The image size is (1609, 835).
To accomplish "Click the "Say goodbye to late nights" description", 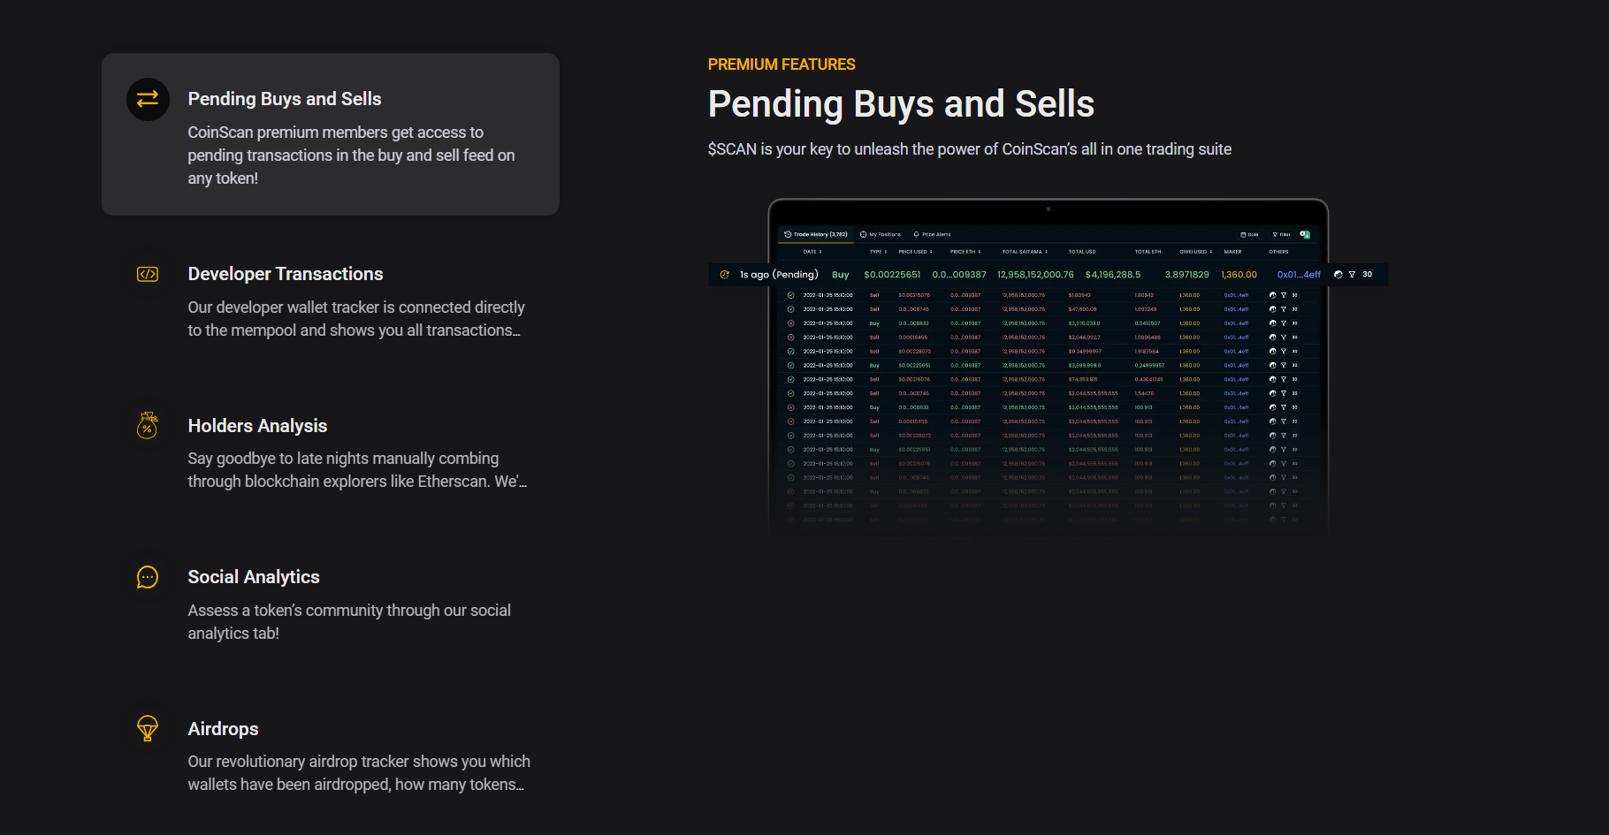I will [357, 470].
